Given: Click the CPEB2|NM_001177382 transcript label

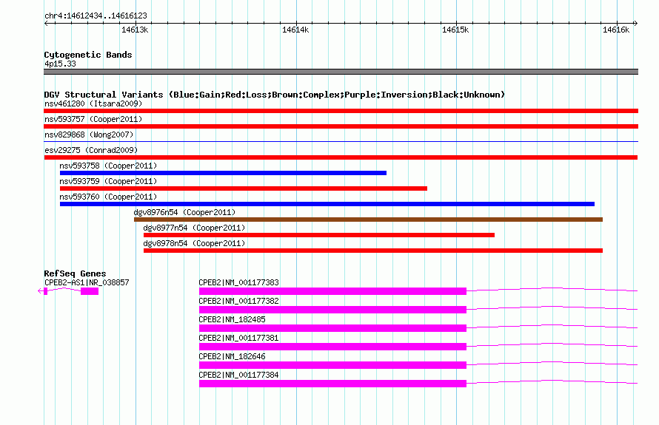Looking at the screenshot, I should [x=238, y=301].
